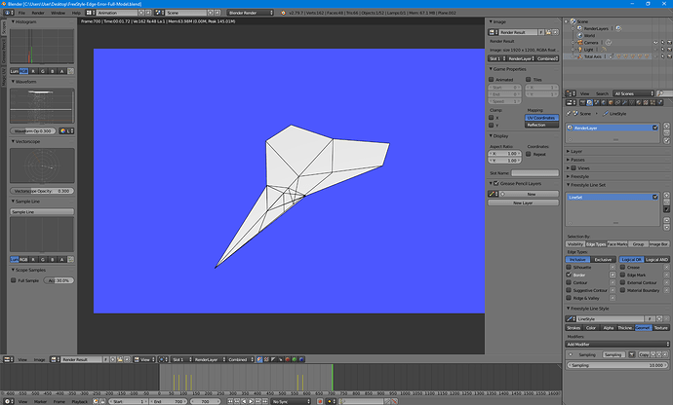This screenshot has width=673, height=405.
Task: Open the All Scenes outliner dropdown
Action: pyautogui.click(x=634, y=93)
